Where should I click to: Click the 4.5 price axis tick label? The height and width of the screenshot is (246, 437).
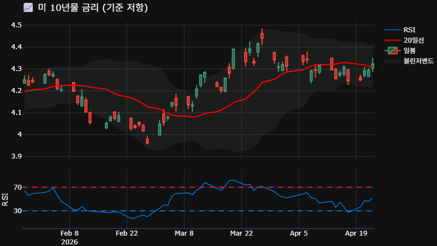[x=16, y=25]
